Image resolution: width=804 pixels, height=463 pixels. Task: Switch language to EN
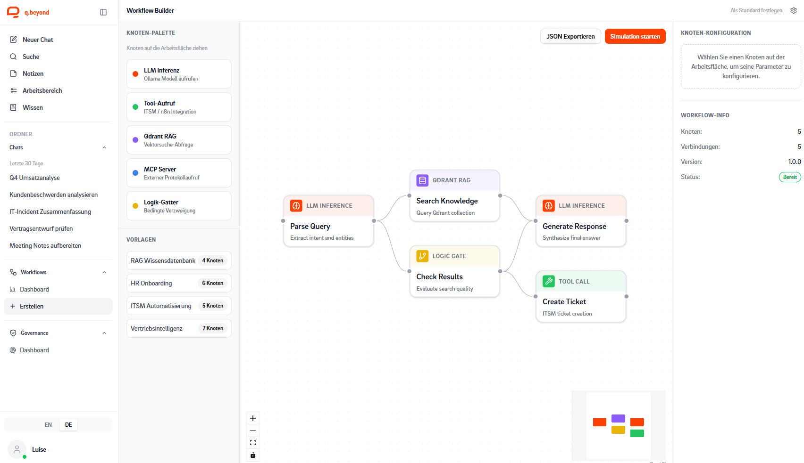click(x=48, y=425)
